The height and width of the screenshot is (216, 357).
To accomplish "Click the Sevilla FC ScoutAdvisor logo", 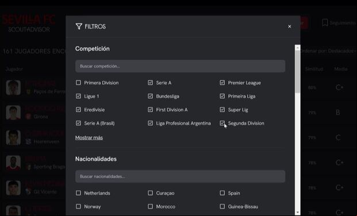I will pyautogui.click(x=29, y=23).
